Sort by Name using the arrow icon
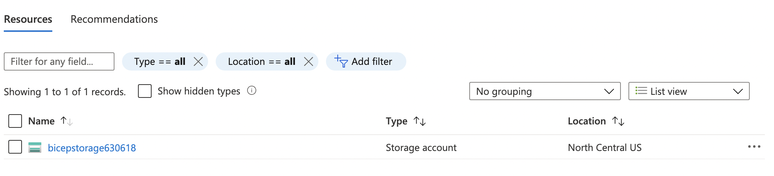Viewport: 774px width, 176px height. (x=67, y=121)
